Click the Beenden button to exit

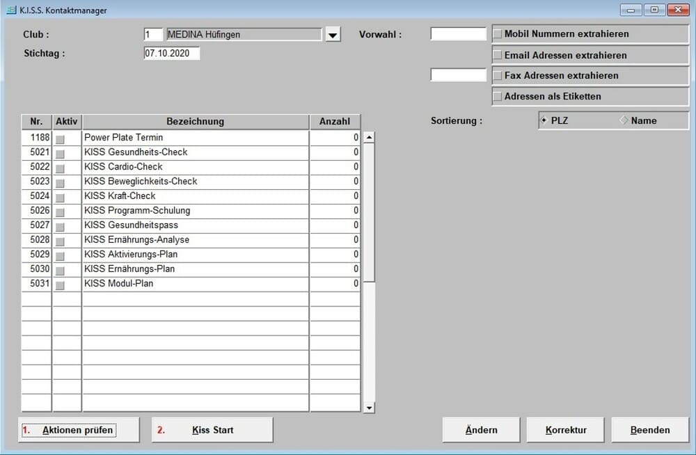point(649,430)
